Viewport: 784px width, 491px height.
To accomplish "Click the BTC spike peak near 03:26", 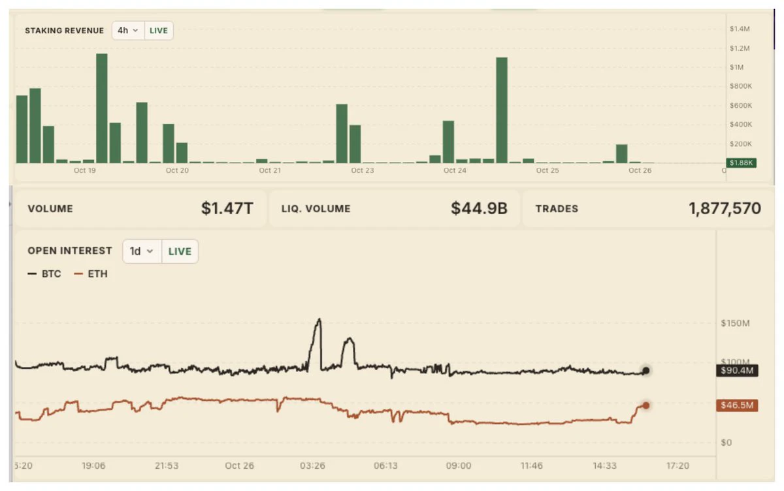I will [x=319, y=320].
